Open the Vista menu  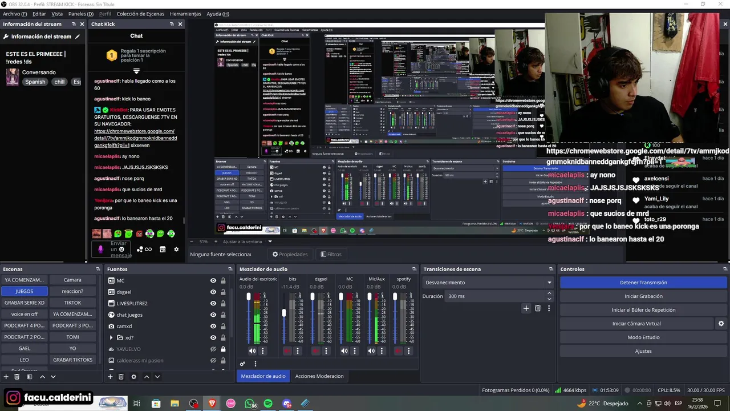click(x=57, y=14)
